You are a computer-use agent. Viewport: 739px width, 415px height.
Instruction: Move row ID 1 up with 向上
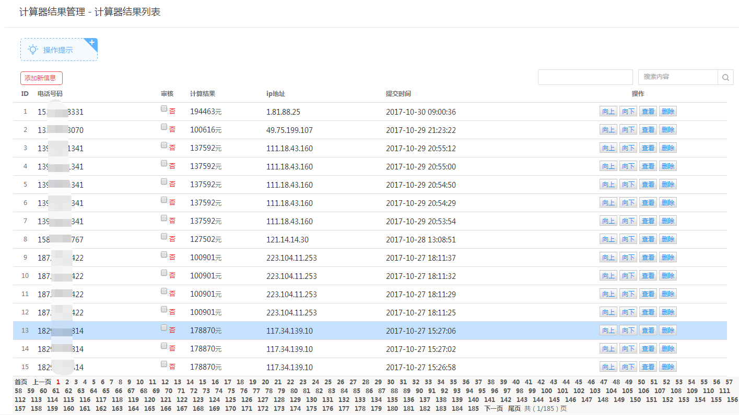[x=608, y=112]
